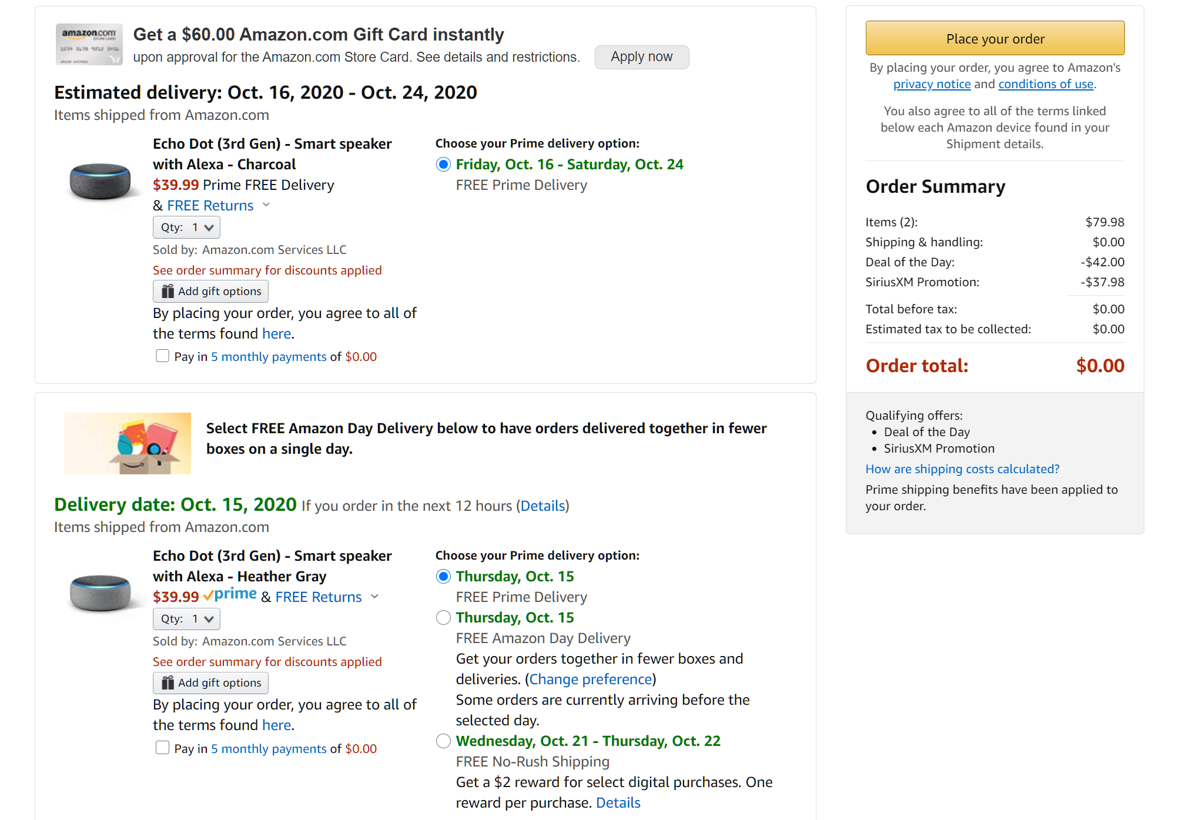Viewport: 1182px width, 820px height.
Task: Select FREE No-Rush Shipping radio option
Action: (x=443, y=741)
